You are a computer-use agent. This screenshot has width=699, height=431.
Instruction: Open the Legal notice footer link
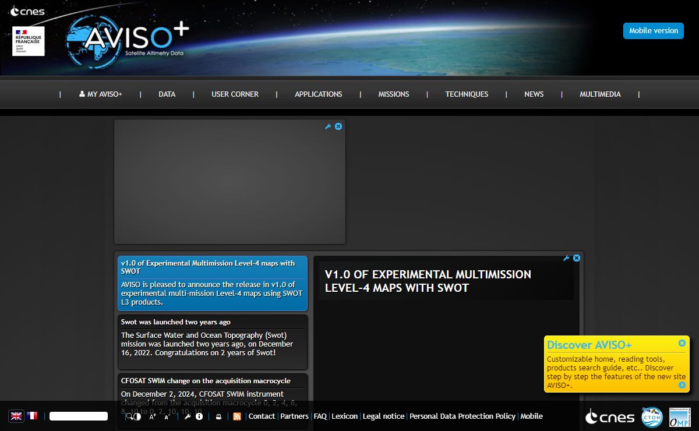coord(383,416)
